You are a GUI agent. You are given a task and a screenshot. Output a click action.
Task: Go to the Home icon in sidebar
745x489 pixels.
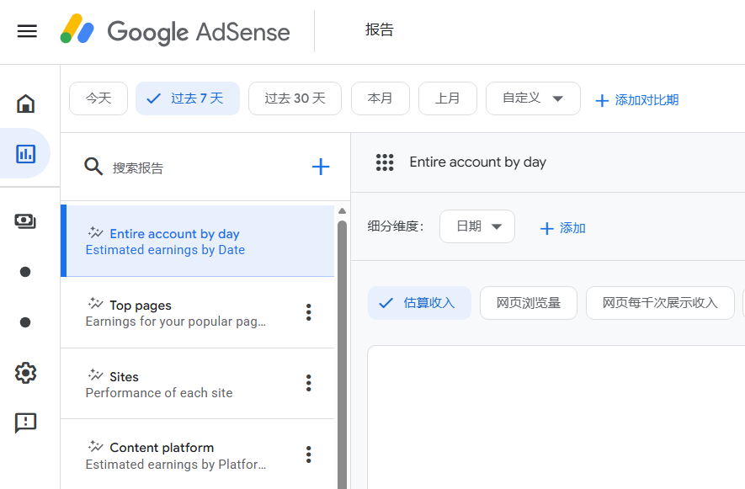(x=26, y=104)
